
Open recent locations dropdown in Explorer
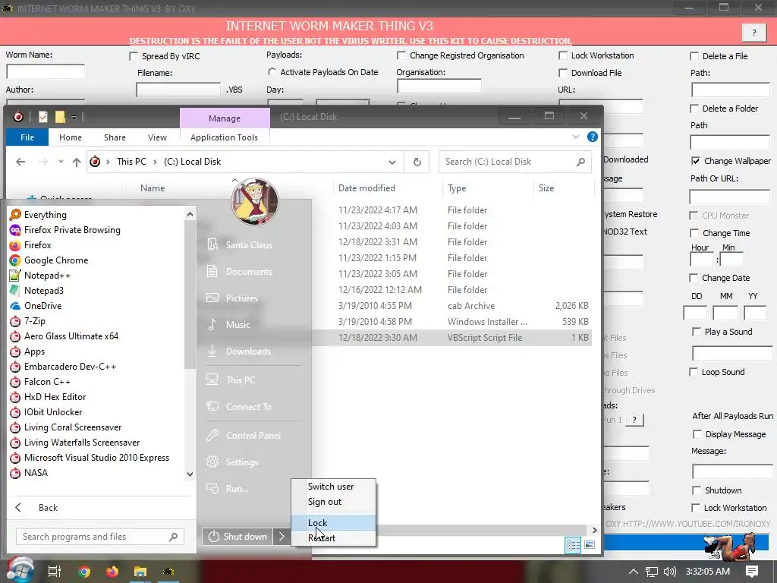pos(61,162)
